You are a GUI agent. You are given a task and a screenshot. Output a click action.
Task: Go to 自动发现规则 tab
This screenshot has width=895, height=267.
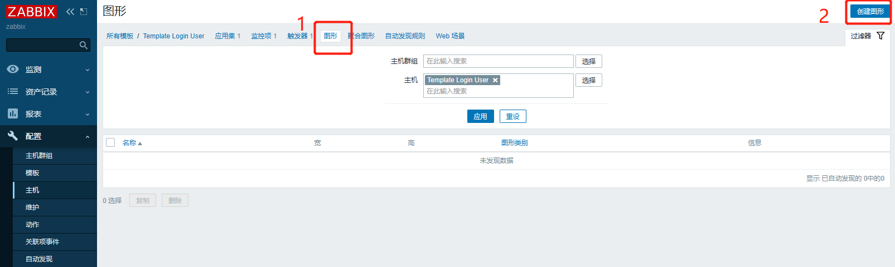pyautogui.click(x=405, y=36)
